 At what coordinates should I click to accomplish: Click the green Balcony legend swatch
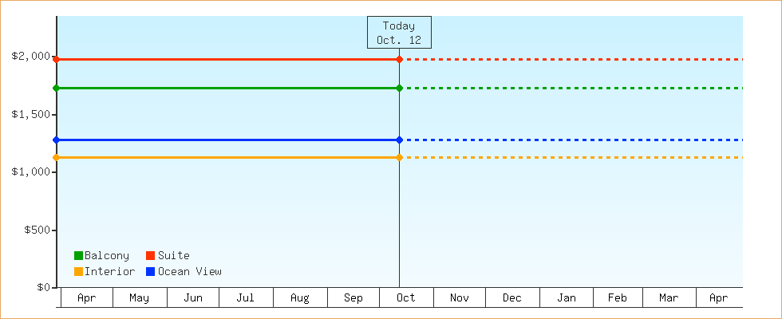click(78, 256)
